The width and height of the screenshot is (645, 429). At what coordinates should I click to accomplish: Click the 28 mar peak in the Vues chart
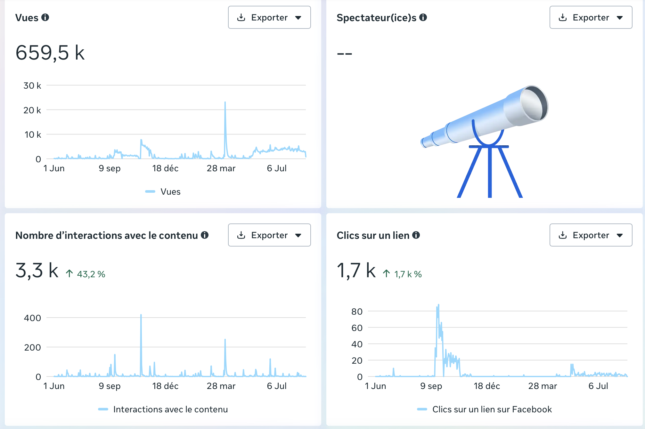[x=225, y=103]
